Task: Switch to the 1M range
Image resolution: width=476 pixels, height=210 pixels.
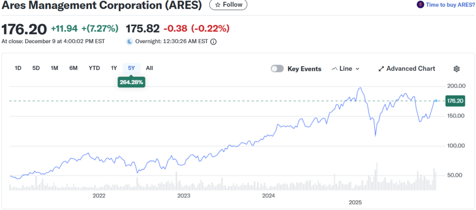Action: pyautogui.click(x=54, y=68)
